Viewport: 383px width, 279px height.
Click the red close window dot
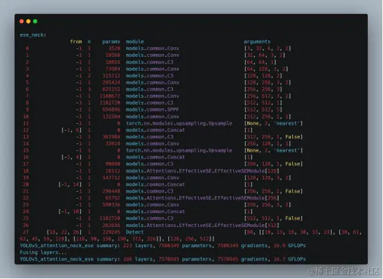click(x=21, y=21)
